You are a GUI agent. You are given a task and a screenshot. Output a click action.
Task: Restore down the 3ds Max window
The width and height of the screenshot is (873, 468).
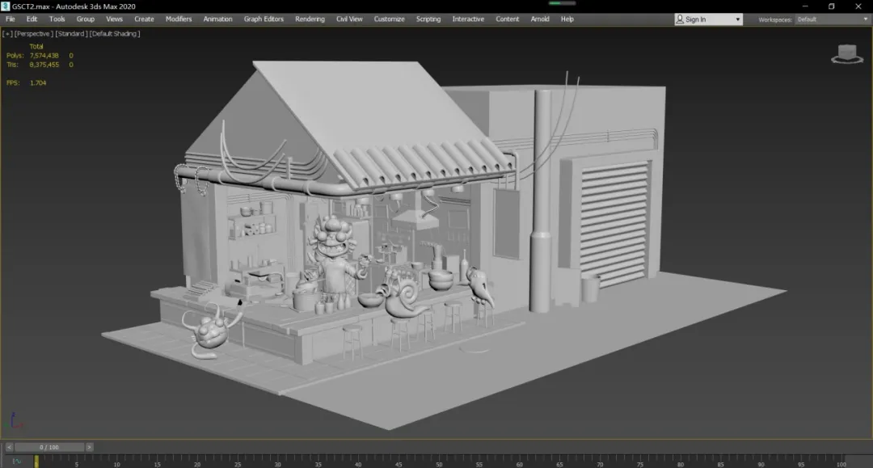pos(831,6)
